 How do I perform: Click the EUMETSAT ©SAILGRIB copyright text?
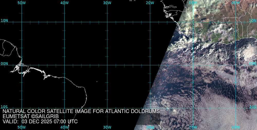pyautogui.click(x=31, y=116)
